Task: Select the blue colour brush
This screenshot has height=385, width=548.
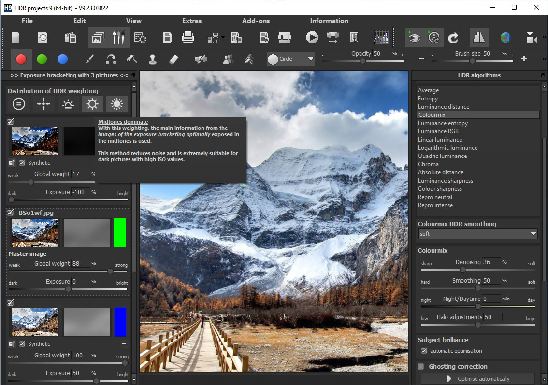Action: tap(62, 59)
